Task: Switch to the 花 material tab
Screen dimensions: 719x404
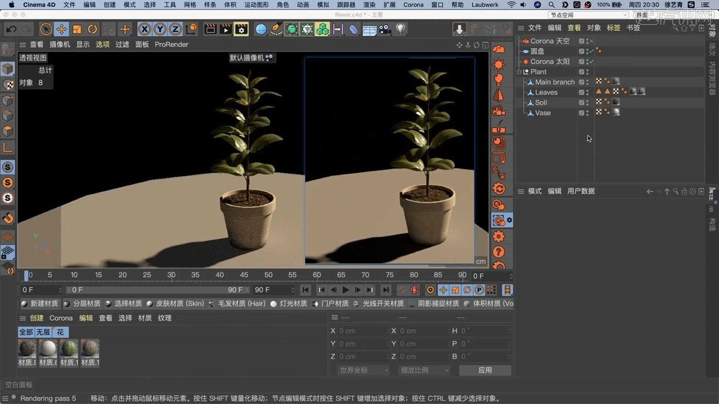Action: coord(60,332)
